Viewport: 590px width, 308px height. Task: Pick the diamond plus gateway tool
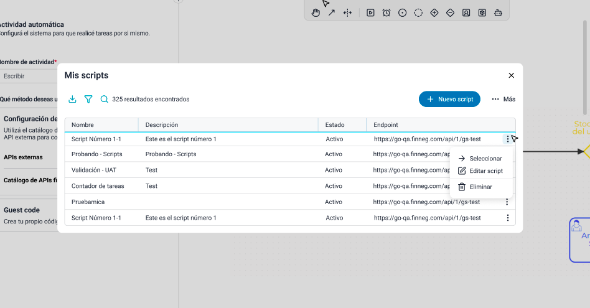434,12
